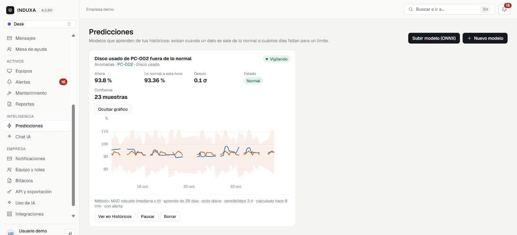This screenshot has width=517, height=235.
Task: Go to Mensajes in the sidebar
Action: [x=37, y=38]
